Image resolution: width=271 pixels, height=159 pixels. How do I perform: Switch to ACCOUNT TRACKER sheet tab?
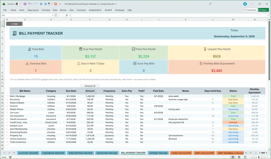(x=28, y=153)
